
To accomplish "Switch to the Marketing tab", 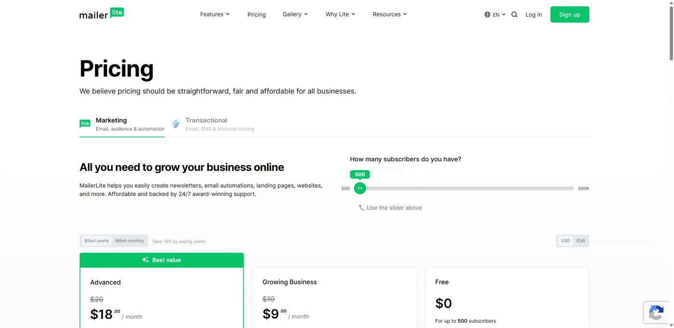I will click(122, 124).
